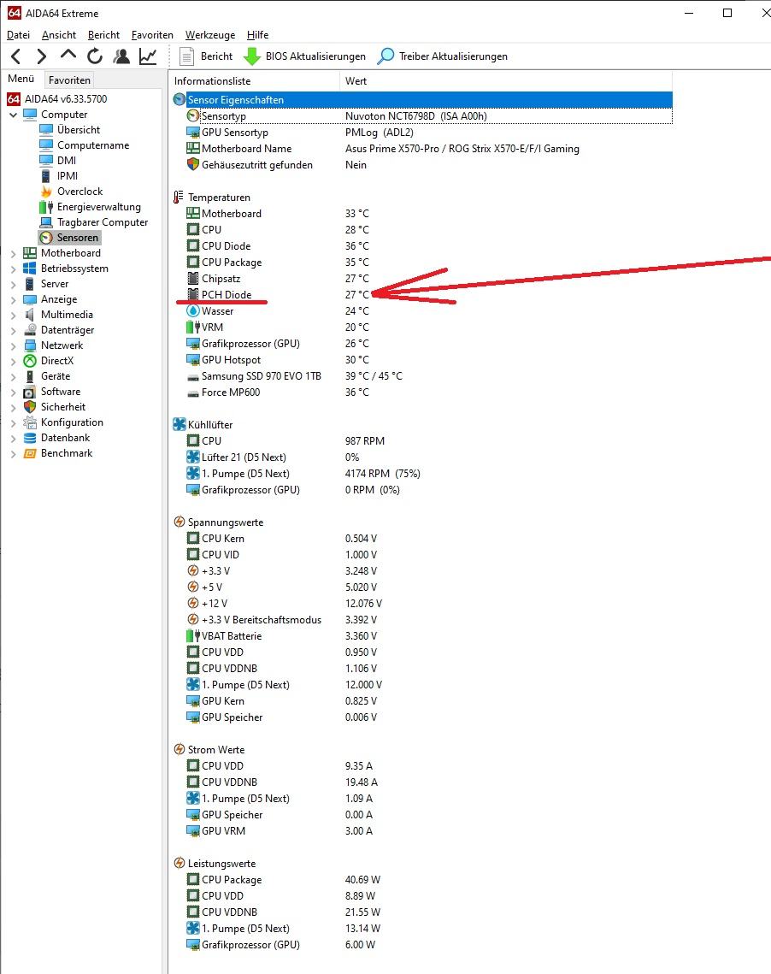The width and height of the screenshot is (771, 974).
Task: Expand the Server tree node
Action: coord(13,284)
